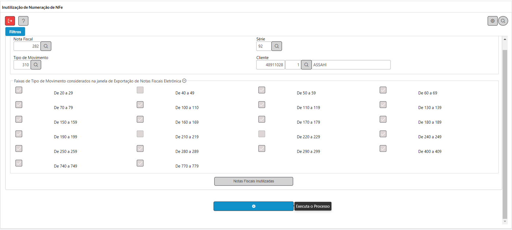
Task: Click the Tipo de Movimento field with 310
Action: 22,65
